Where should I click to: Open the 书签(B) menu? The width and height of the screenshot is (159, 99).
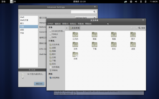click(81, 24)
